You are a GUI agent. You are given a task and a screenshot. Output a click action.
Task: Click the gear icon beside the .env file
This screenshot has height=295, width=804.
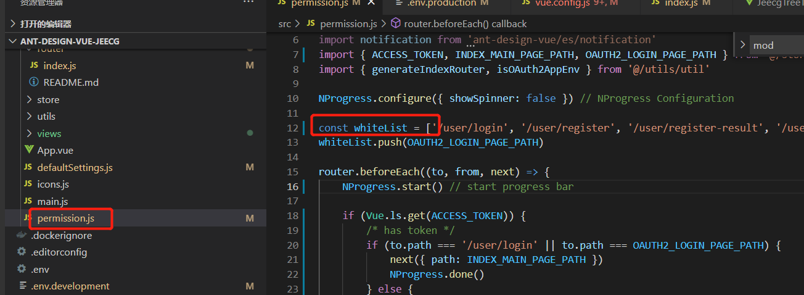[22, 269]
